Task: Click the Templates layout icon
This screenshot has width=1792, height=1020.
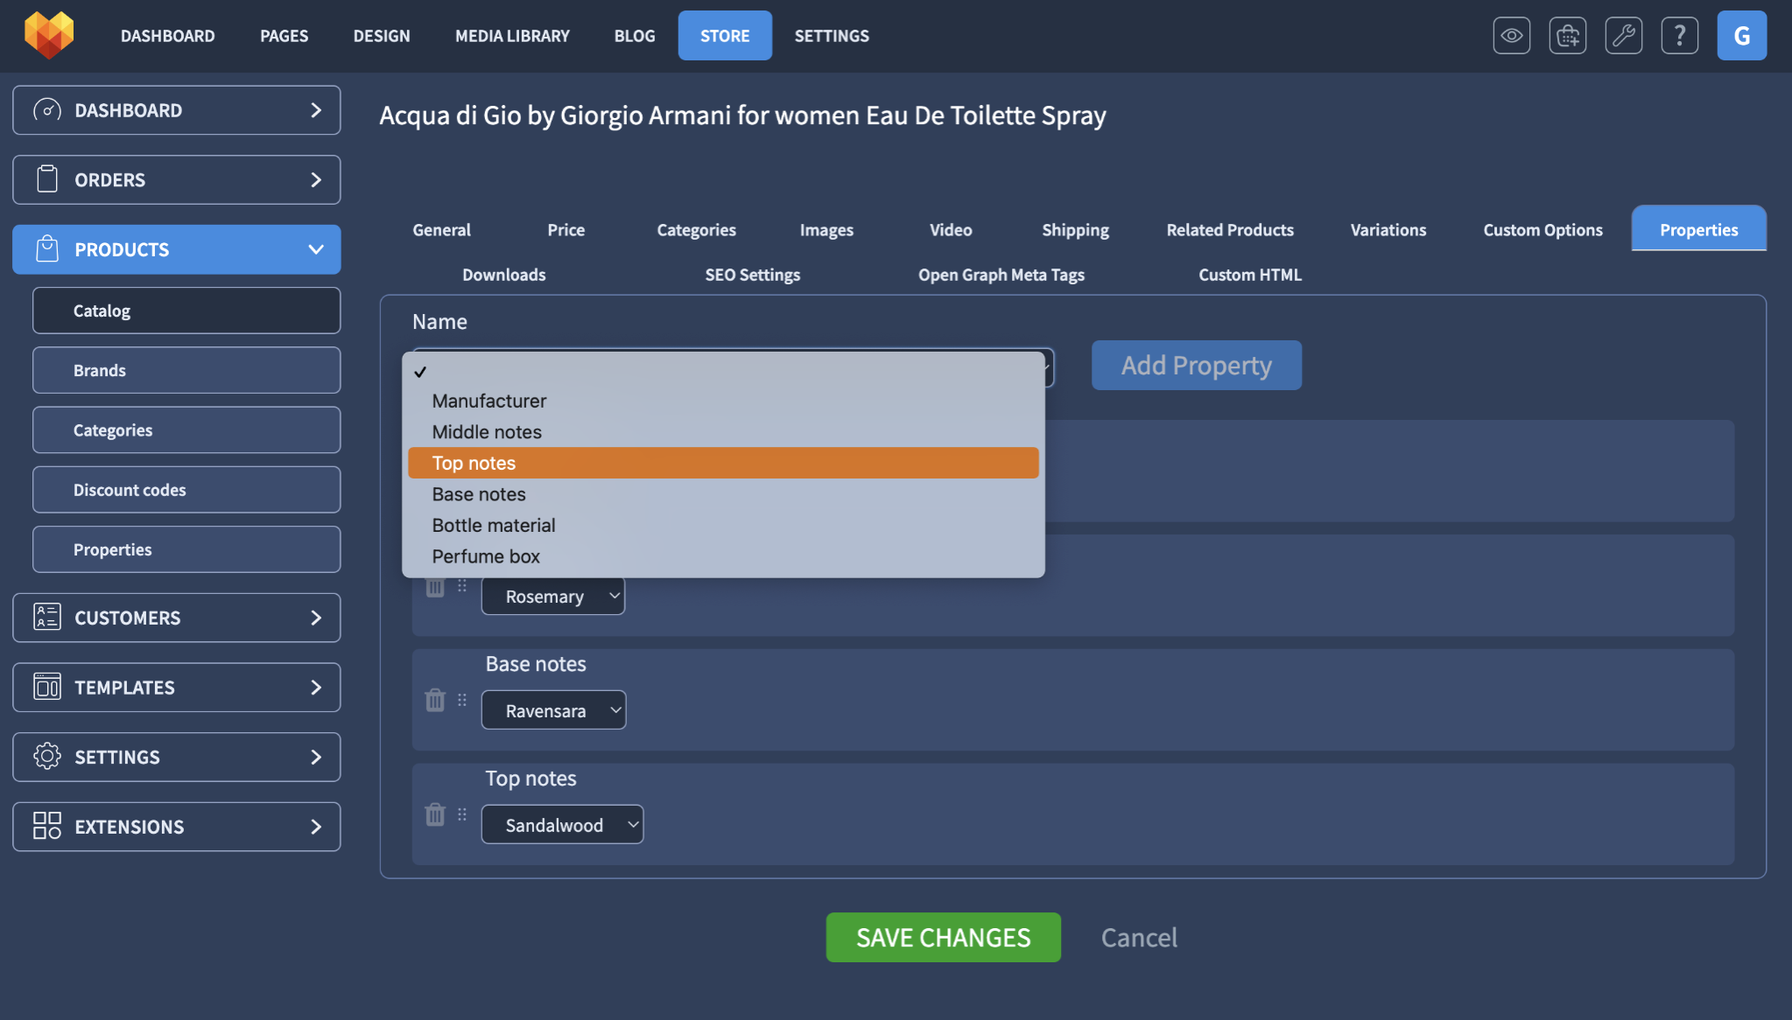Action: (47, 687)
